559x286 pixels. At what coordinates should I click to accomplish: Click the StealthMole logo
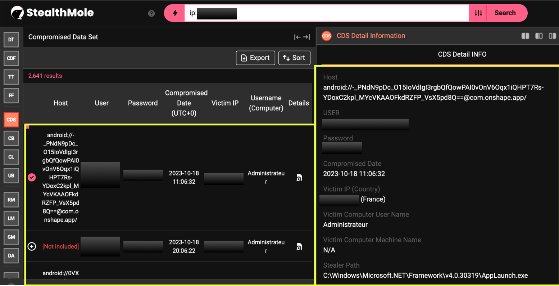pyautogui.click(x=53, y=13)
